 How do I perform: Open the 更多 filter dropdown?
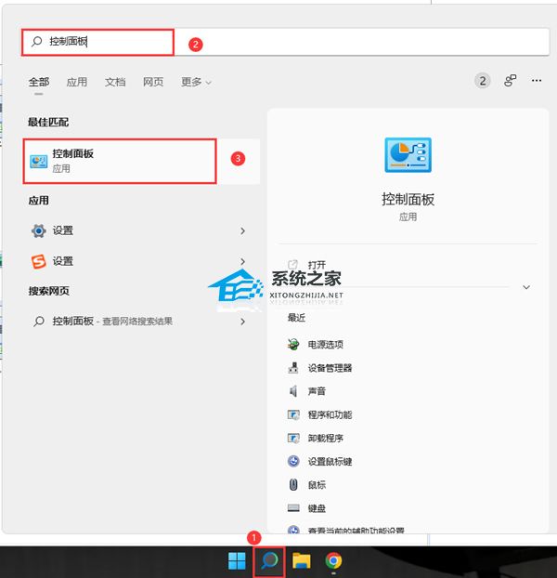[x=196, y=82]
